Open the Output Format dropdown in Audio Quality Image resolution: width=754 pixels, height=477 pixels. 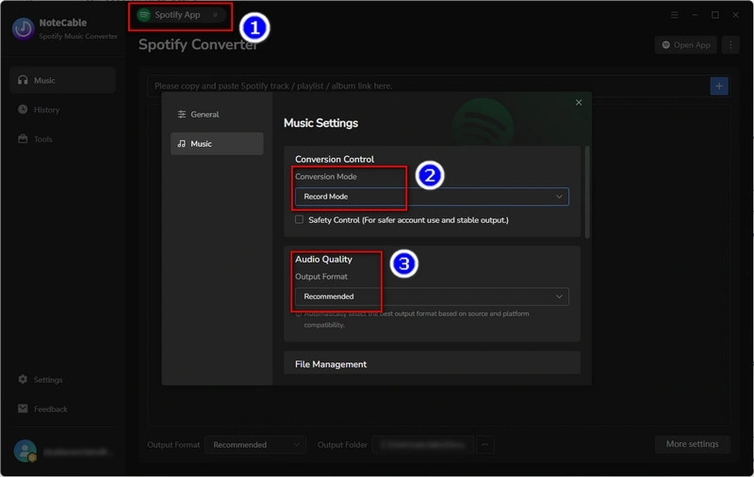tap(432, 296)
